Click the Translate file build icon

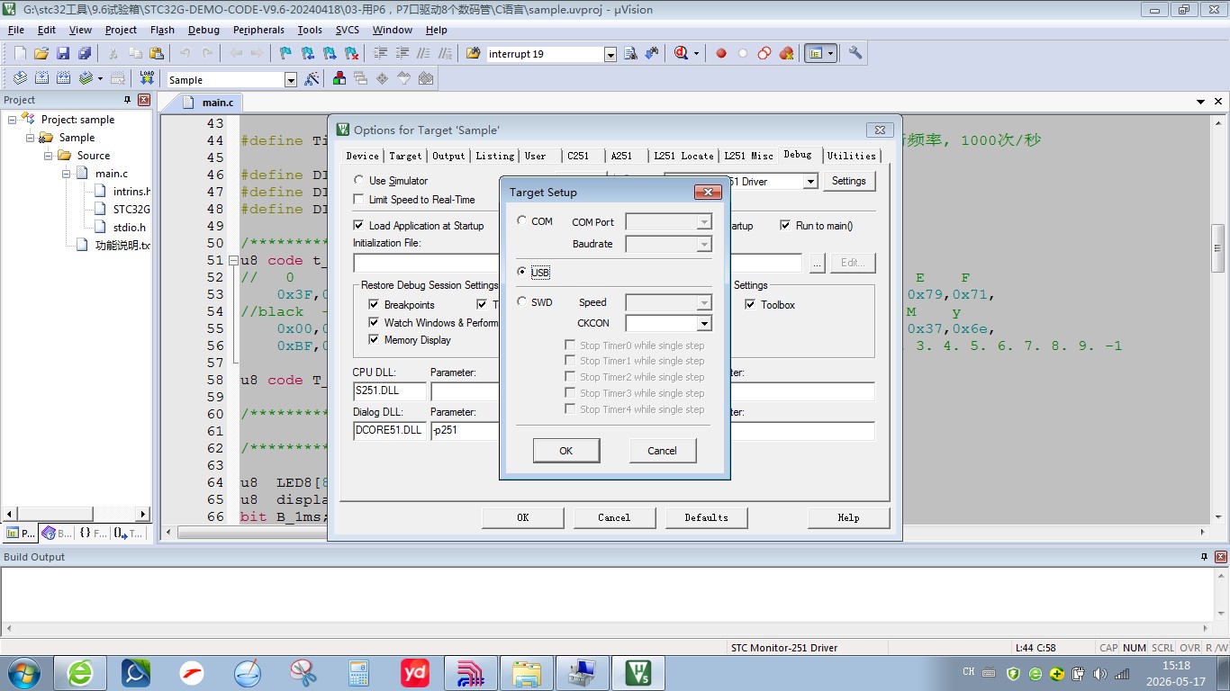coord(20,79)
